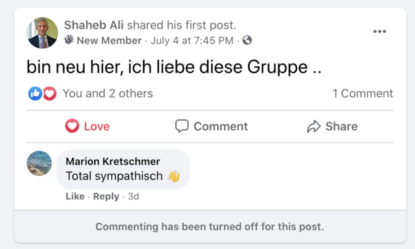Image resolution: width=415 pixels, height=249 pixels.
Task: Expand the 1 Comment count
Action: 363,94
